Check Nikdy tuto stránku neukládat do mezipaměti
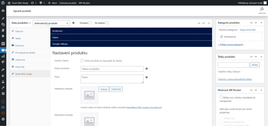Image resolution: width=268 pixels, height=126 pixels. pos(221,97)
